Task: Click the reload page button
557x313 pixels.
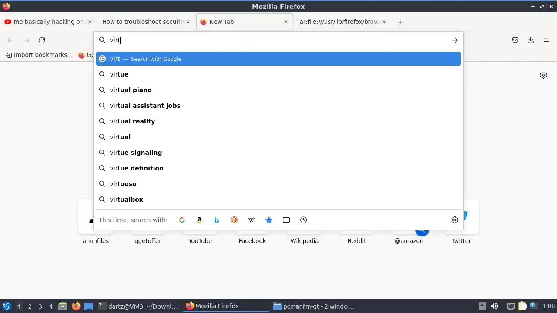Action: [42, 40]
